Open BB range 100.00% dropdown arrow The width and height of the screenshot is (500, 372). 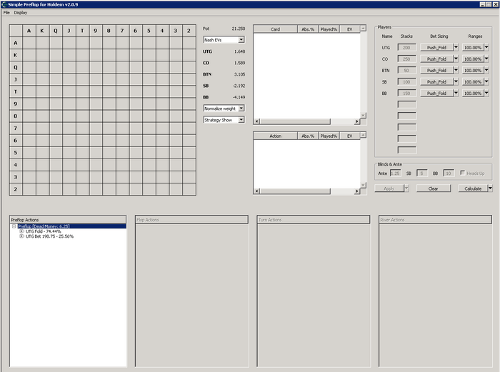pyautogui.click(x=486, y=93)
